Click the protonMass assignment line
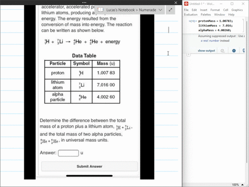 (215, 21)
